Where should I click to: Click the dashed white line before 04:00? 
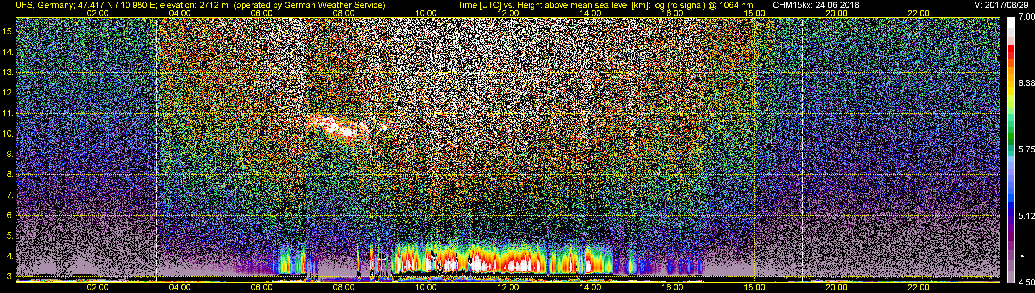click(x=156, y=149)
